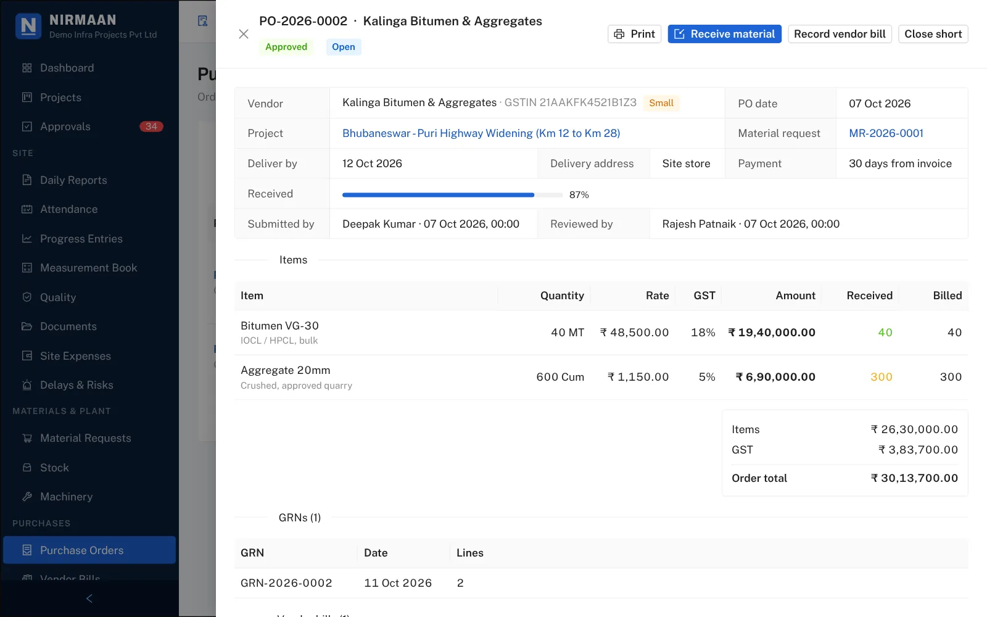Click the Order total ₹ 30,13,700.00 amount
The height and width of the screenshot is (617, 987).
pyautogui.click(x=914, y=478)
